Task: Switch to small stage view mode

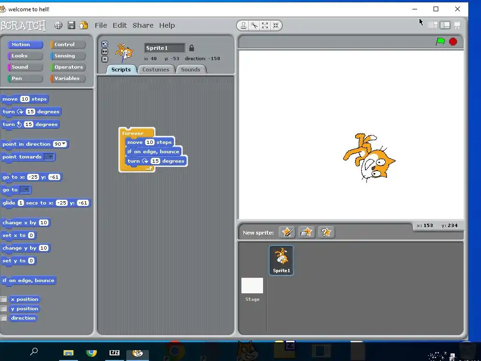Action: (433, 25)
